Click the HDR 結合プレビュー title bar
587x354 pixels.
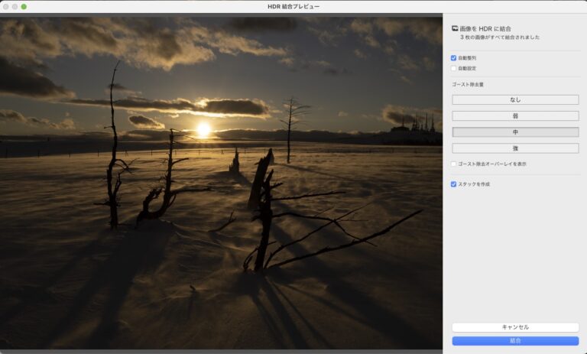tap(293, 6)
